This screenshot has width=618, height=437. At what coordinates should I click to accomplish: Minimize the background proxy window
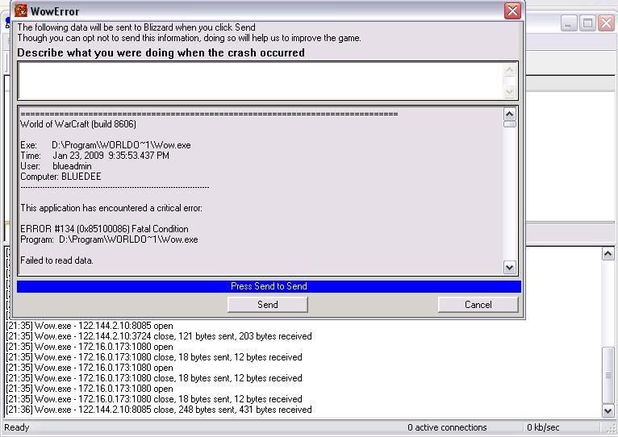coord(568,23)
